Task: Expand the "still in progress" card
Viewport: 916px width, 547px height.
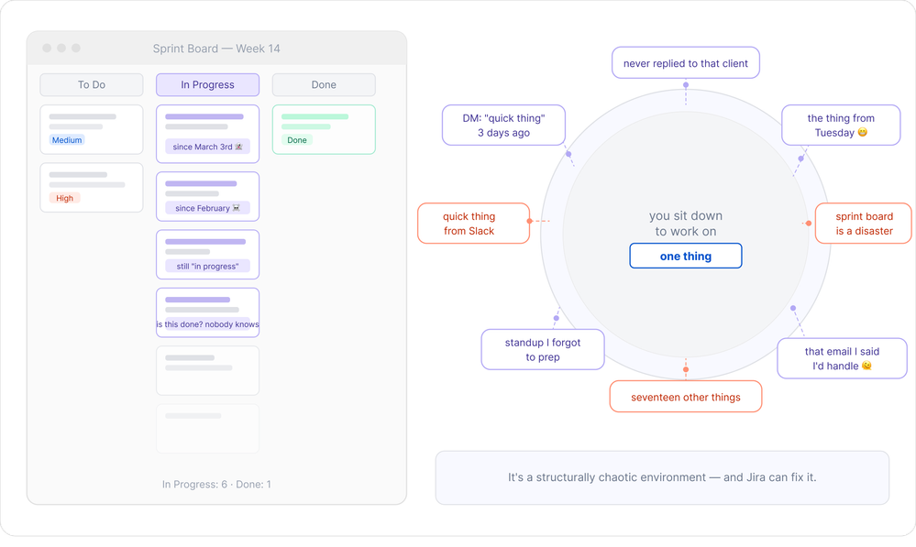Action: [208, 254]
